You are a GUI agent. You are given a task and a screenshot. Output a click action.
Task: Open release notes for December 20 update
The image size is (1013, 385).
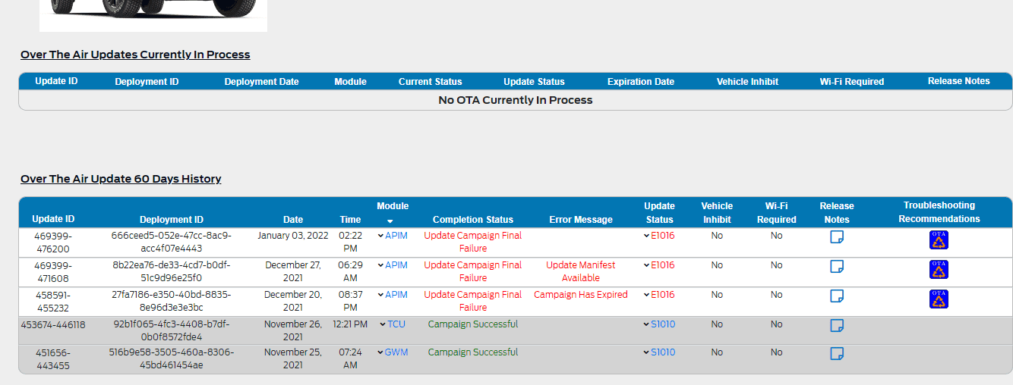pyautogui.click(x=837, y=296)
